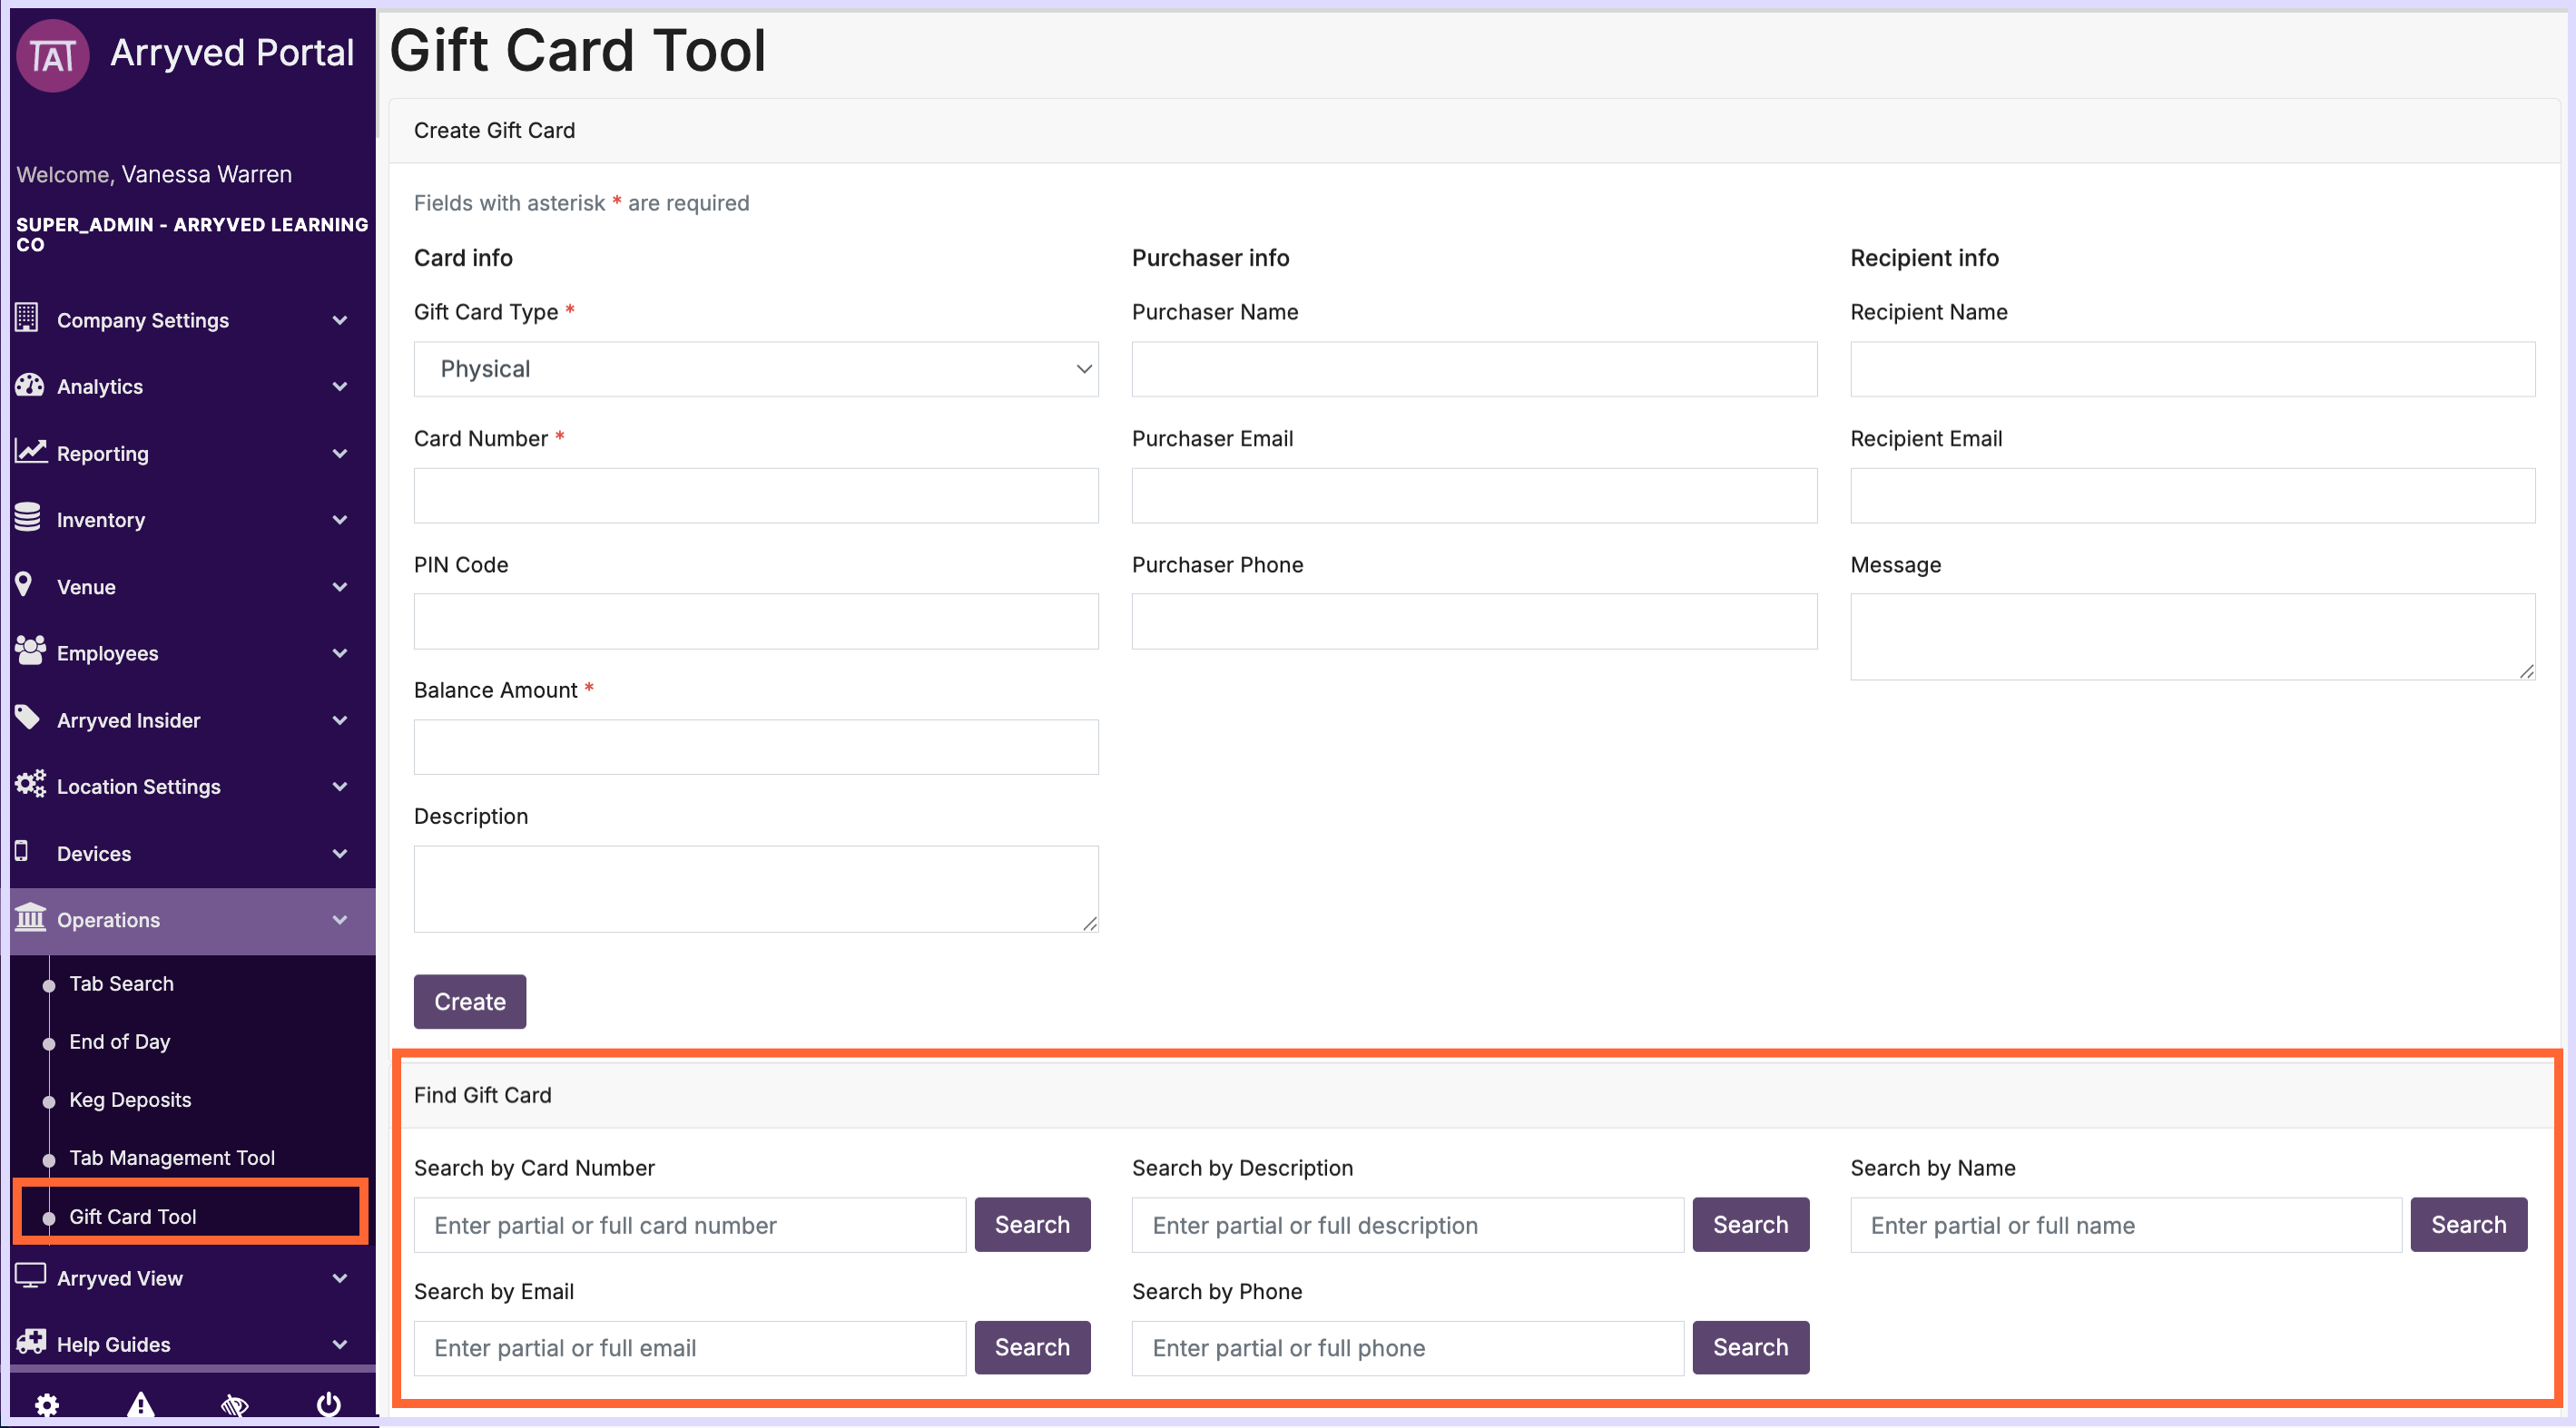
Task: Select End of Day in Operations submenu
Action: (x=119, y=1042)
